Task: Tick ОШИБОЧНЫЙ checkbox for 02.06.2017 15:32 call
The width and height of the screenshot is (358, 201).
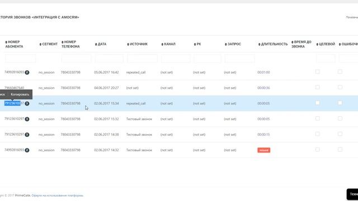Action: tap(340, 118)
